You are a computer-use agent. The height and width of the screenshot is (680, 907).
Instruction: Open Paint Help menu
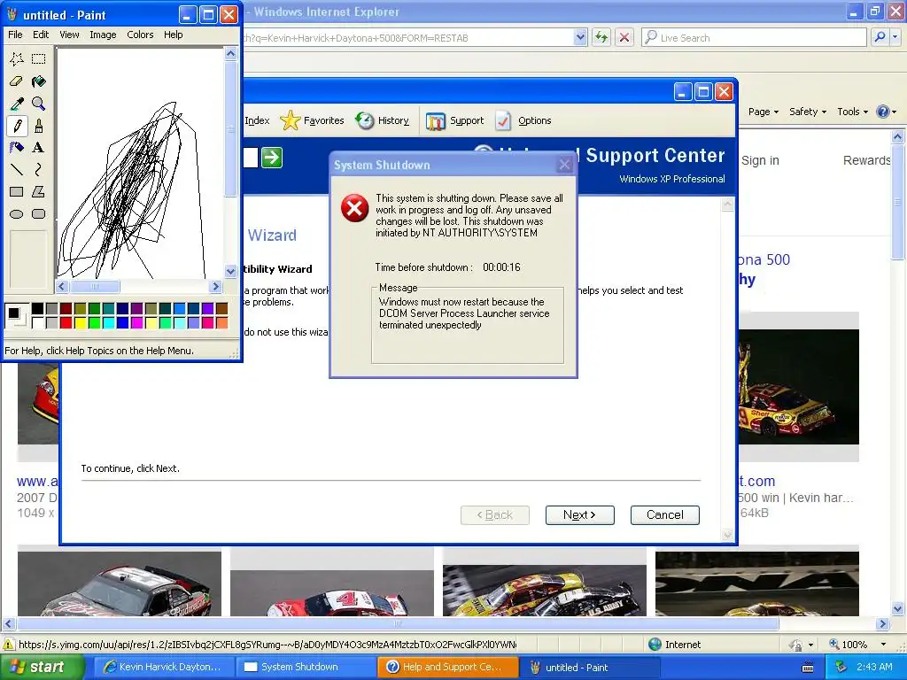tap(173, 35)
